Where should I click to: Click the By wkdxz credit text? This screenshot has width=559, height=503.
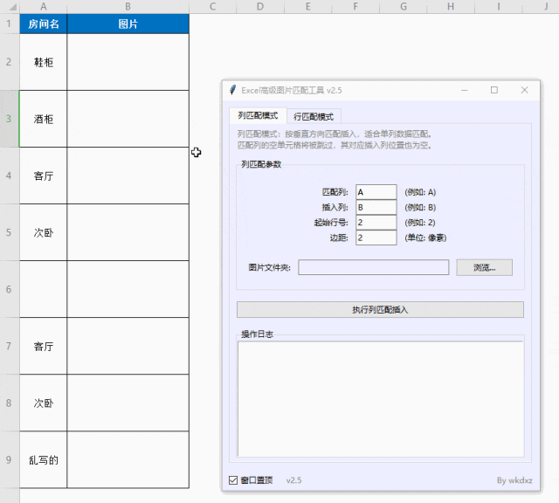514,480
